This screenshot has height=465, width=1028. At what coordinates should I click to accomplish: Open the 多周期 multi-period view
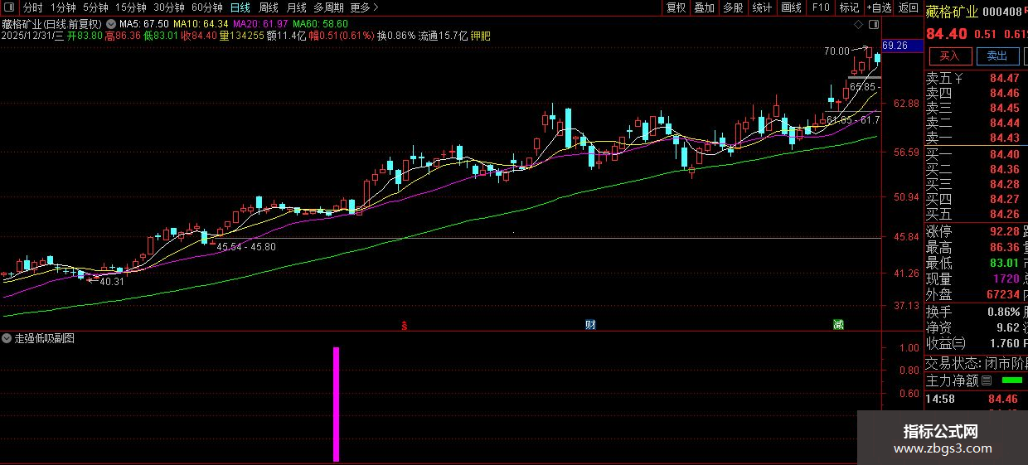[x=328, y=7]
